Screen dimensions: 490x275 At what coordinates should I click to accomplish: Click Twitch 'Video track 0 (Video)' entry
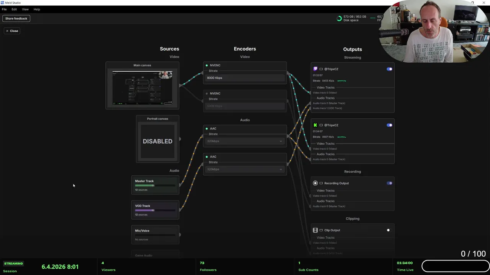pos(325,93)
